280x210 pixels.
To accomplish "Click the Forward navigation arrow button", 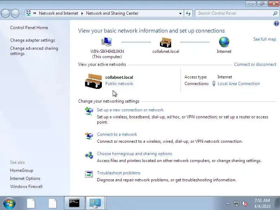I will pos(15,13).
